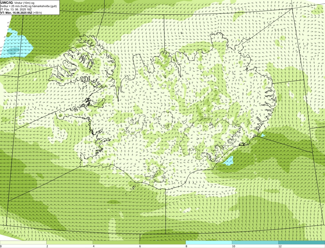Click the forecast offset "(+59 h)"
Screen dimensions: 325x248
coord(37,12)
